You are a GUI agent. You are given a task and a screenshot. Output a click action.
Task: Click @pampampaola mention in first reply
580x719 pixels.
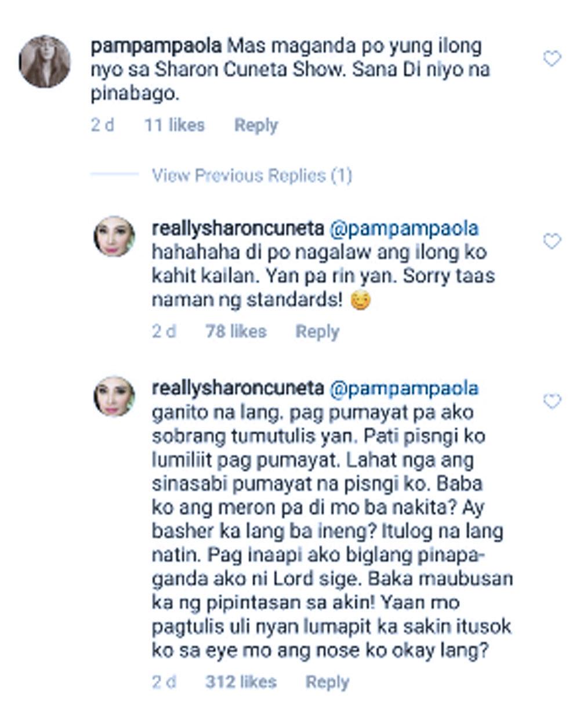click(404, 228)
